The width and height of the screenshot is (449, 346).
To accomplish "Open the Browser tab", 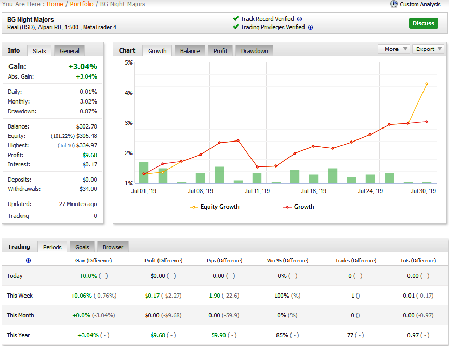I will point(113,247).
